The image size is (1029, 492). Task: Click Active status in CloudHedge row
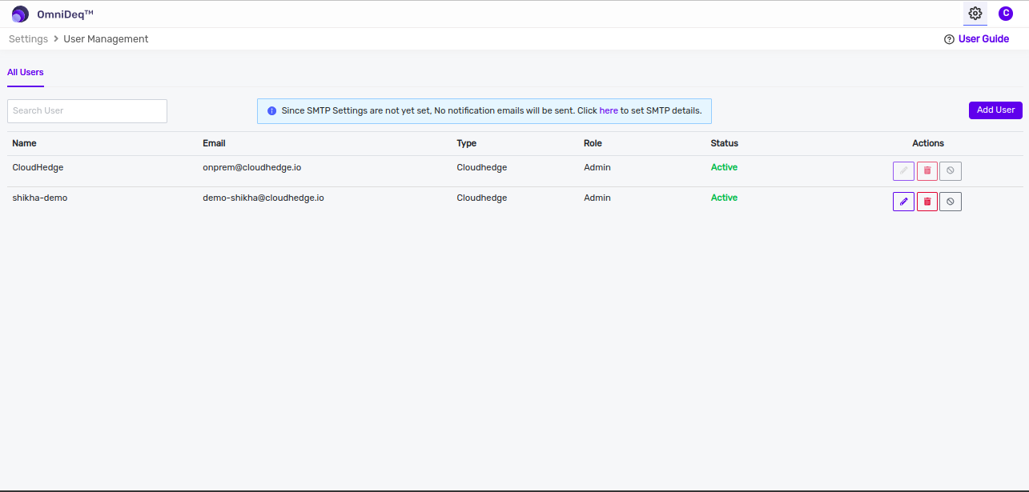click(x=724, y=168)
